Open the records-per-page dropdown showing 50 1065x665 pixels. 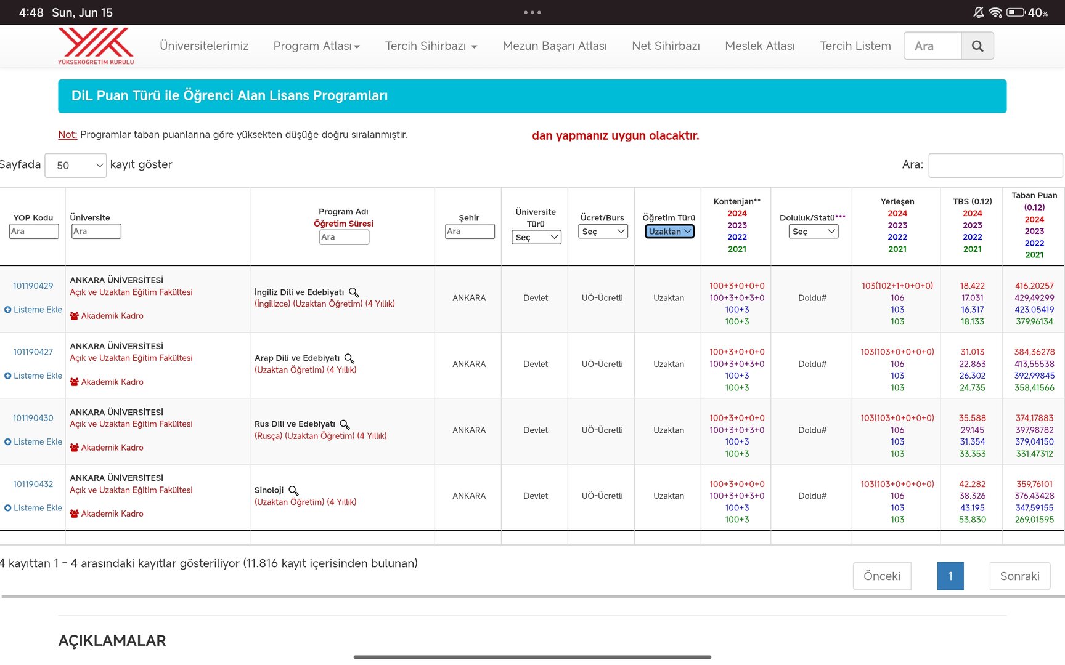(76, 165)
